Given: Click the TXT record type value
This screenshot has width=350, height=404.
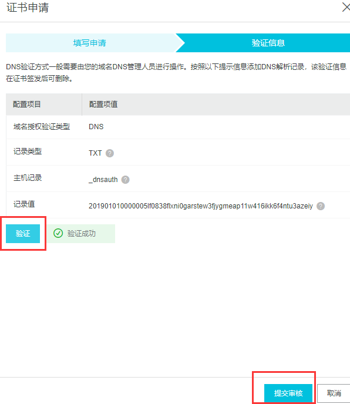Looking at the screenshot, I should 95,153.
